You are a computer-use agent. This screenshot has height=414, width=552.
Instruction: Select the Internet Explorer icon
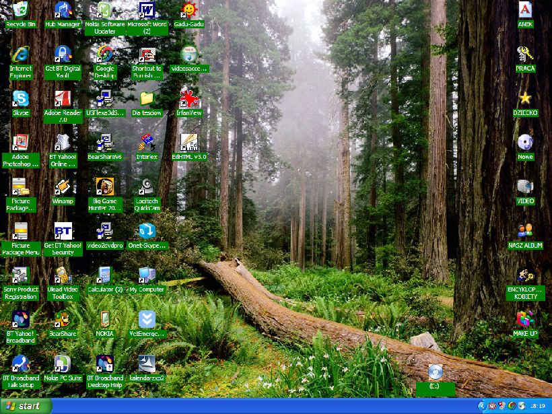point(20,55)
